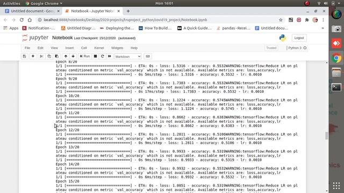Open the Apps bookmarks shortcut
The image size is (344, 193).
coord(11,28)
